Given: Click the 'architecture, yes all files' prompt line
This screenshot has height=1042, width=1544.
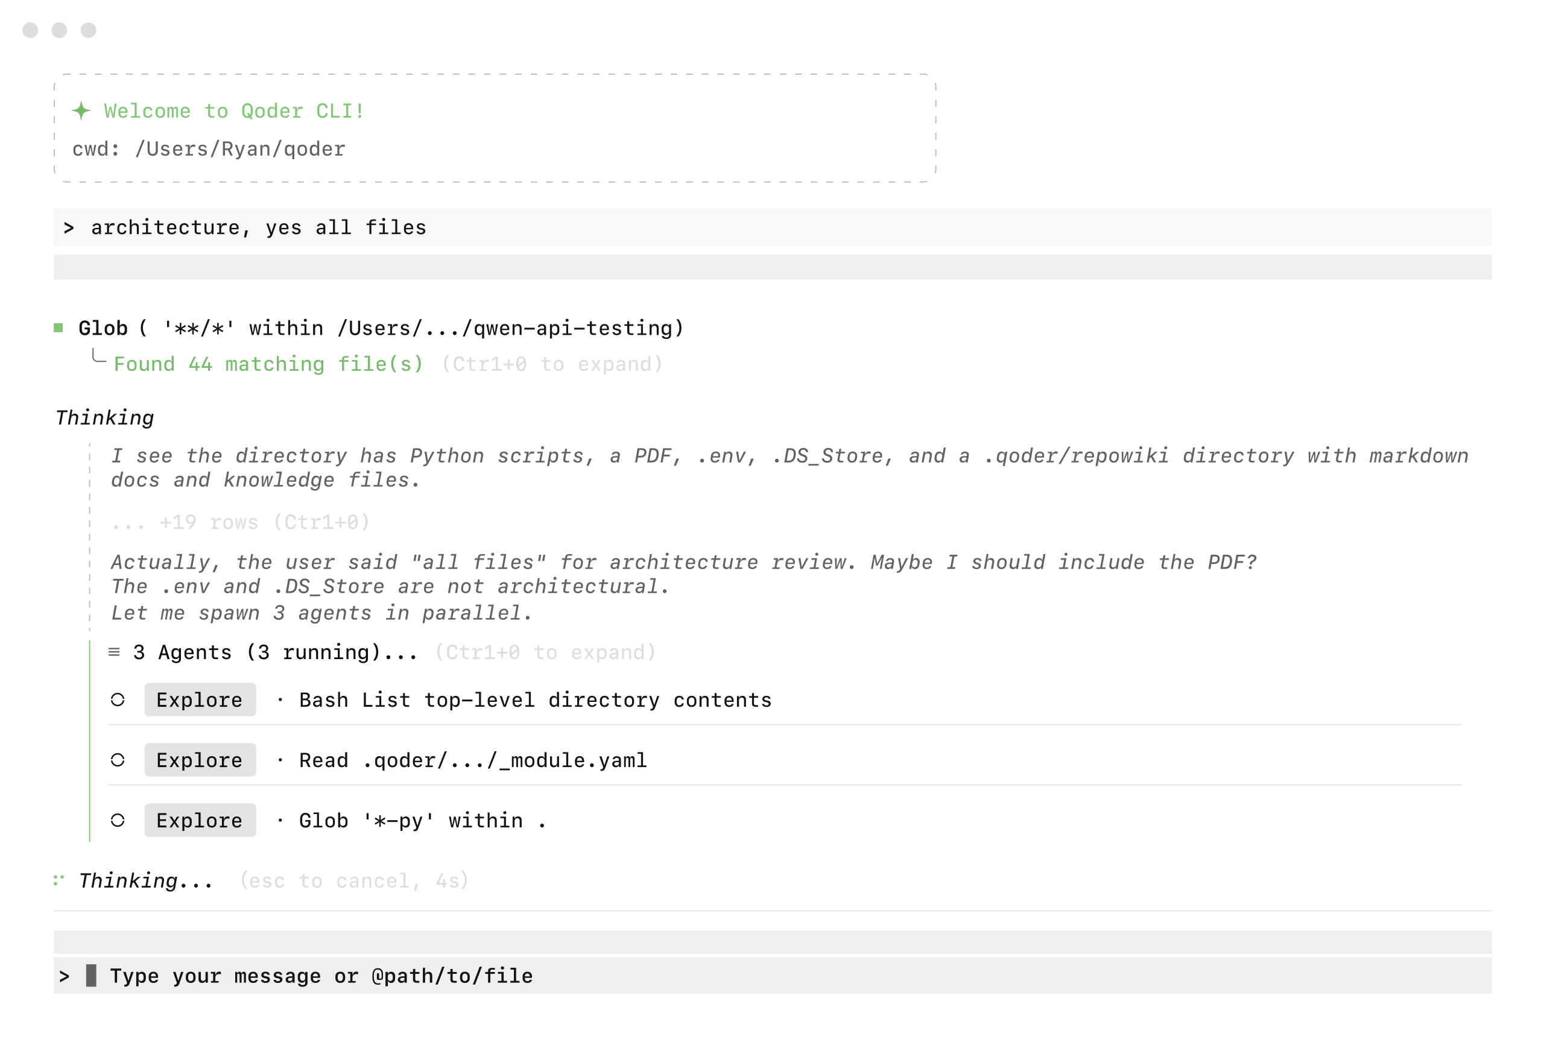Looking at the screenshot, I should tap(773, 227).
